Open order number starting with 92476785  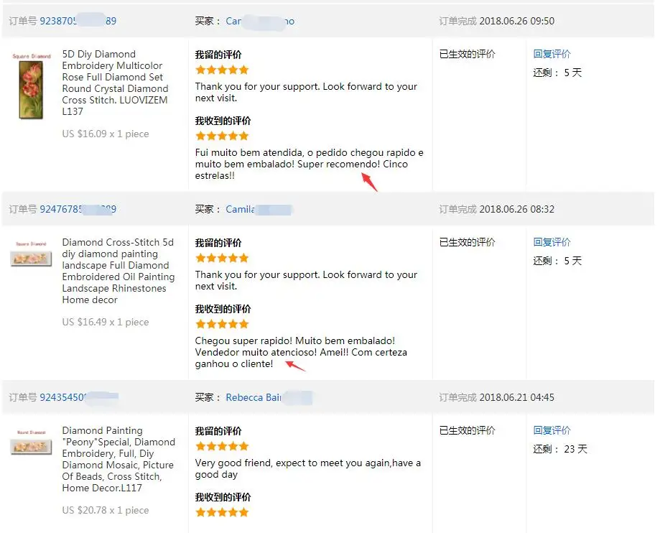click(78, 209)
